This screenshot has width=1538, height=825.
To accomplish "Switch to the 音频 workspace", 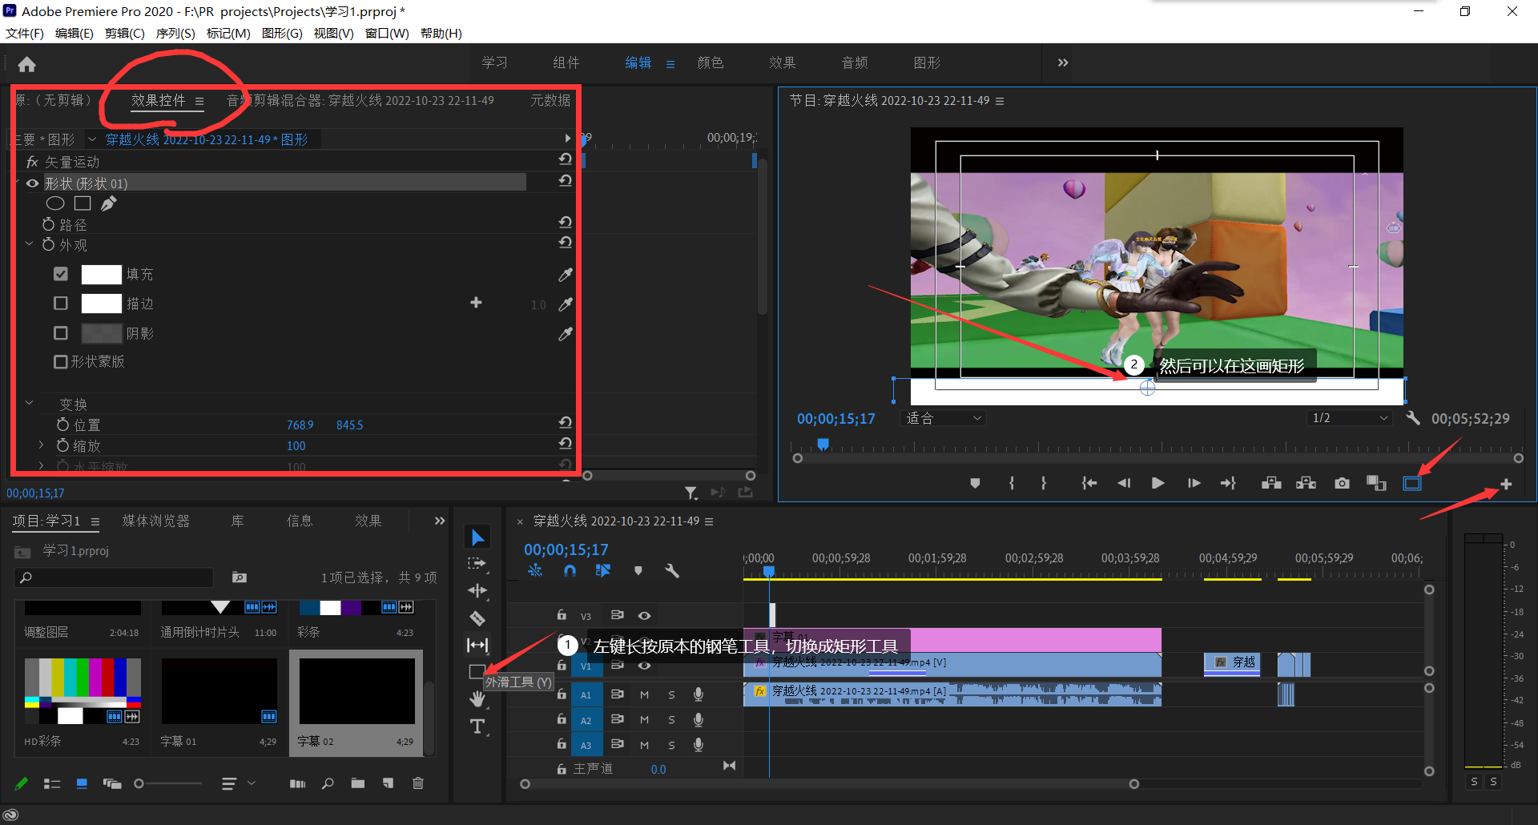I will 855,62.
